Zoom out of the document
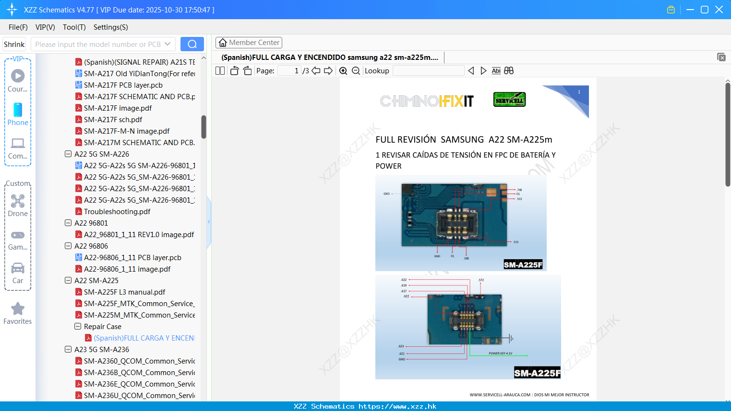 pos(356,70)
